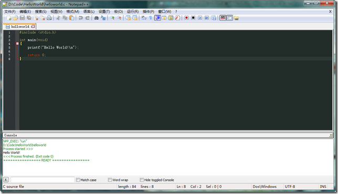
Task: Print the document using printer icon
Action: click(x=49, y=18)
